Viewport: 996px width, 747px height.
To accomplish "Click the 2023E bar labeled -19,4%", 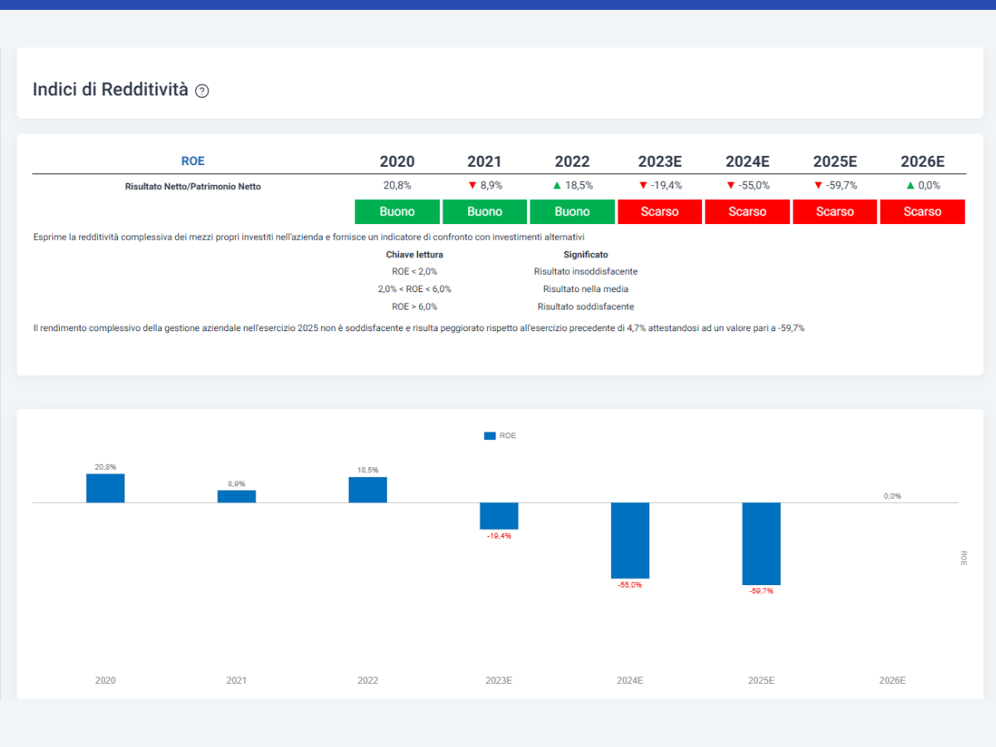I will coord(499,515).
